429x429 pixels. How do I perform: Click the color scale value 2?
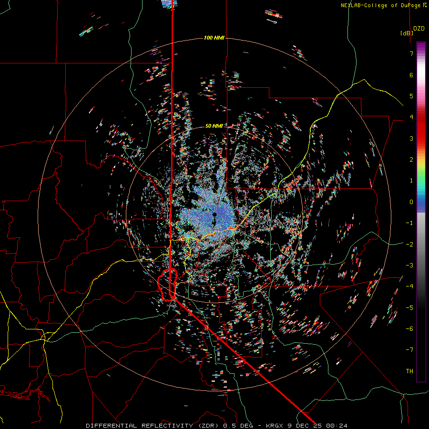[x=411, y=160]
